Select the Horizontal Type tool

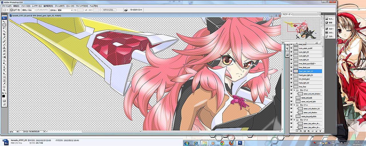4,70
